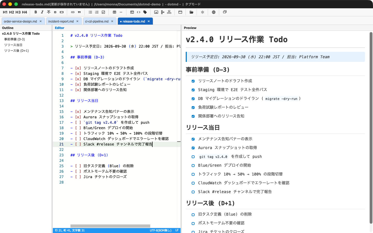Image resolution: width=373 pixels, height=233 pixels.
Task: Check 旧タスク定義 (Blue) の削除 checkbox
Action: click(193, 215)
